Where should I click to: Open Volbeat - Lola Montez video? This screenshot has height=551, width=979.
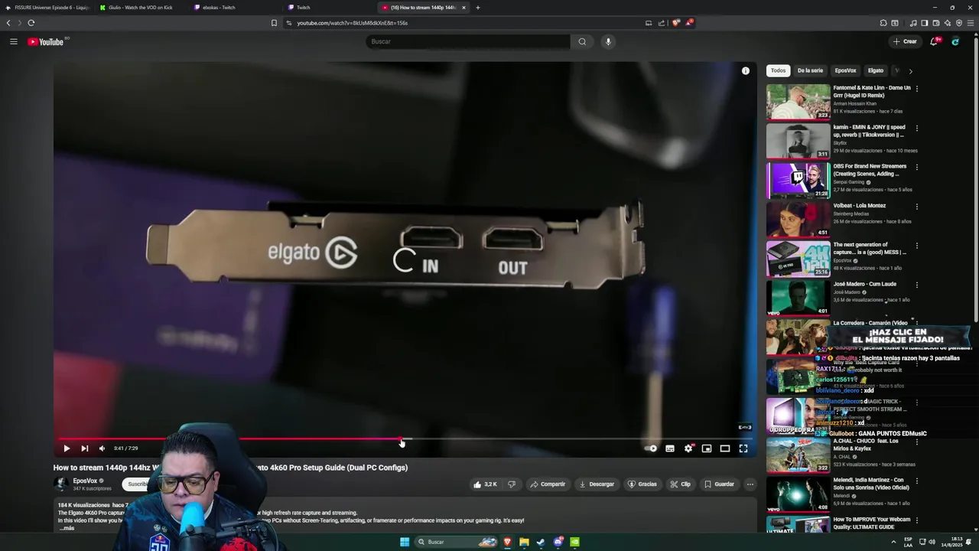798,220
